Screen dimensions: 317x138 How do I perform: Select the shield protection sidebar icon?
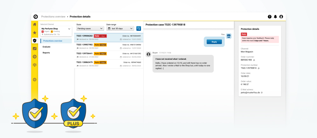(x=35, y=41)
